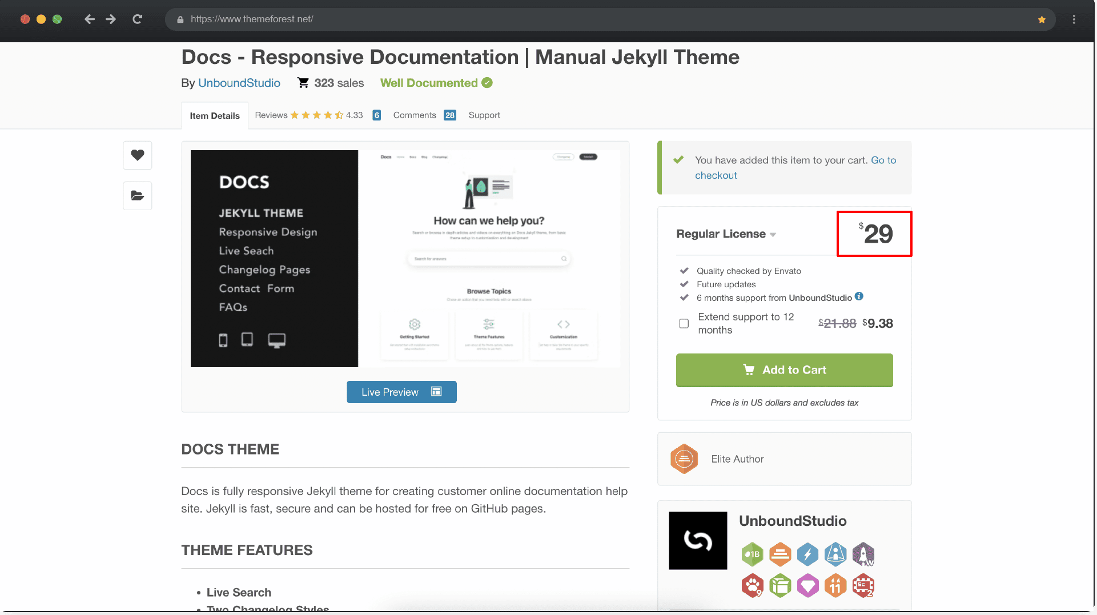Click the THEME FEATURES heading

pos(247,550)
